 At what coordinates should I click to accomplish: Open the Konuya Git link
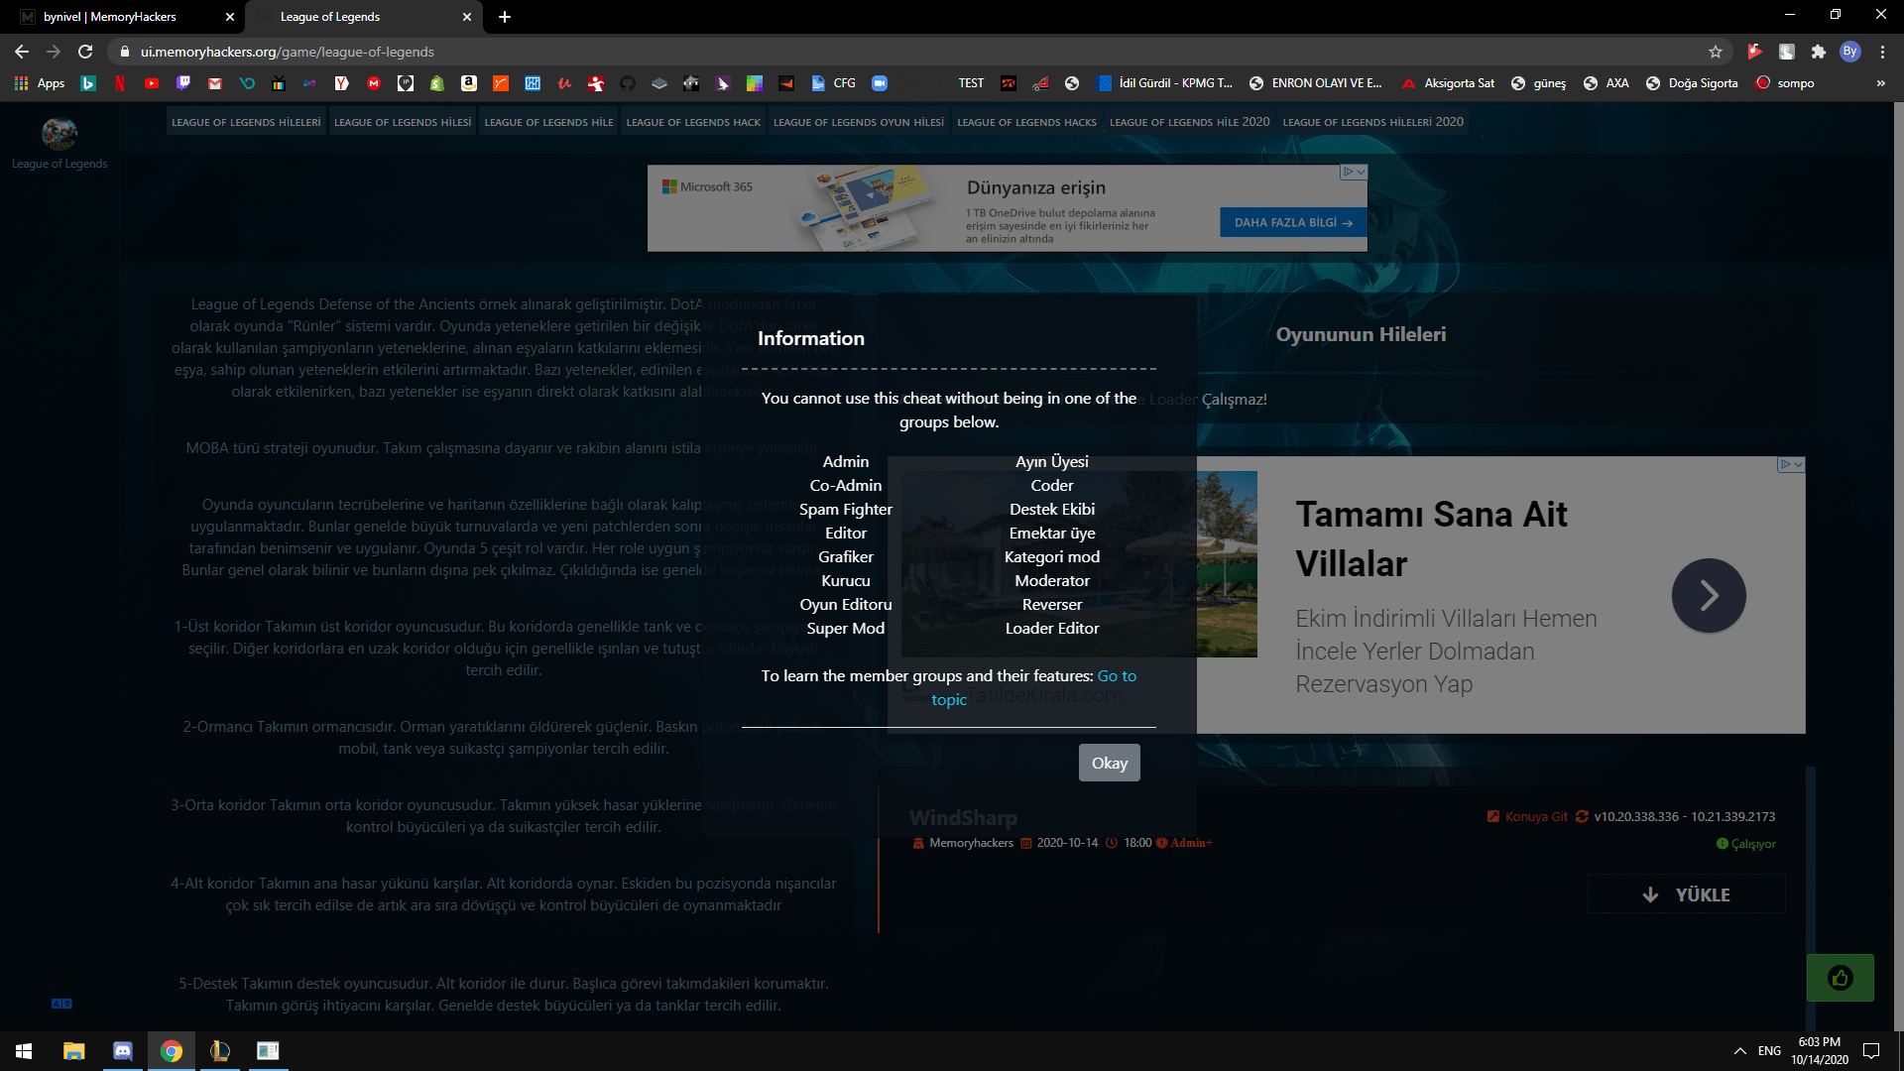1527,816
